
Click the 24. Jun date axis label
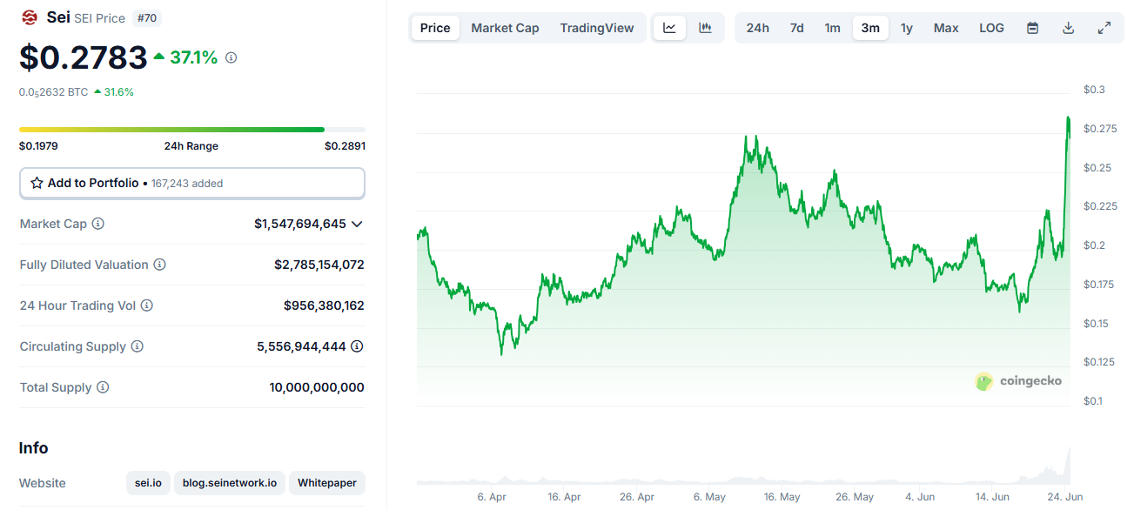coord(1065,498)
